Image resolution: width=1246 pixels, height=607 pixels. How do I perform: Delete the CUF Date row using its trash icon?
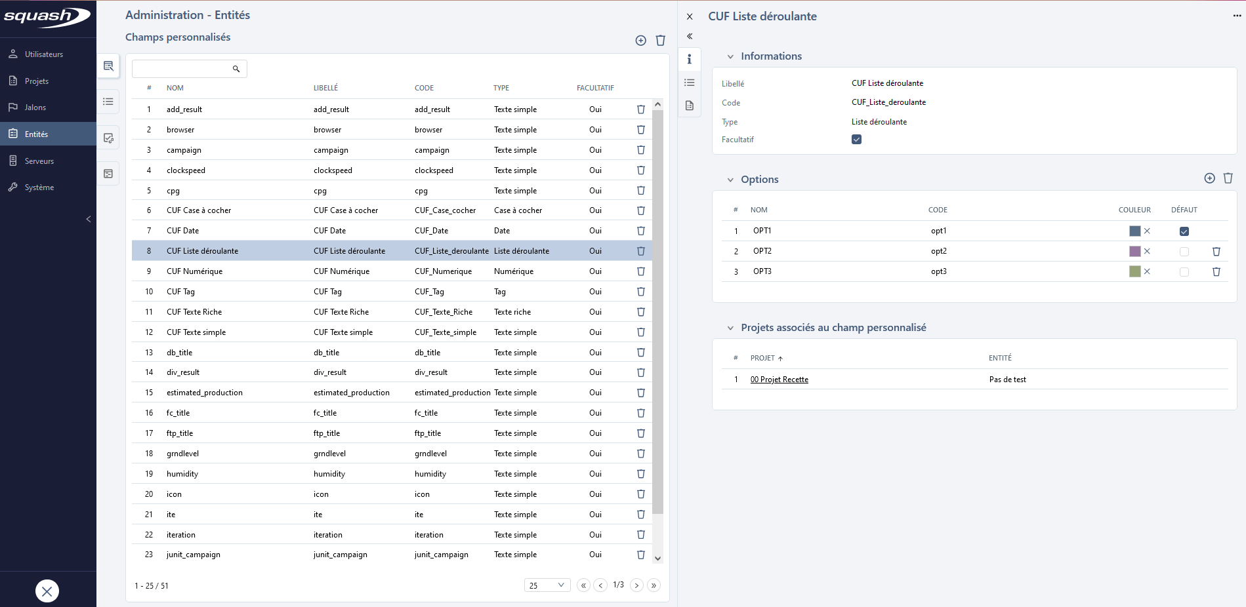[640, 231]
